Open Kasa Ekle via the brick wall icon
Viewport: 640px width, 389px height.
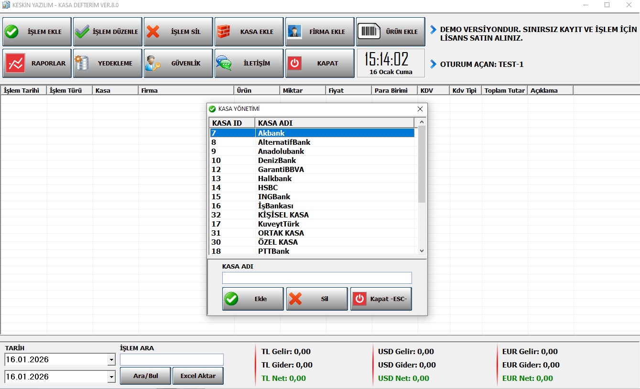click(224, 32)
